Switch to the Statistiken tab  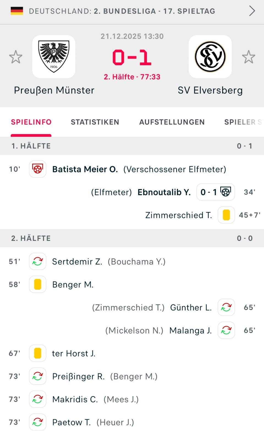tap(95, 122)
